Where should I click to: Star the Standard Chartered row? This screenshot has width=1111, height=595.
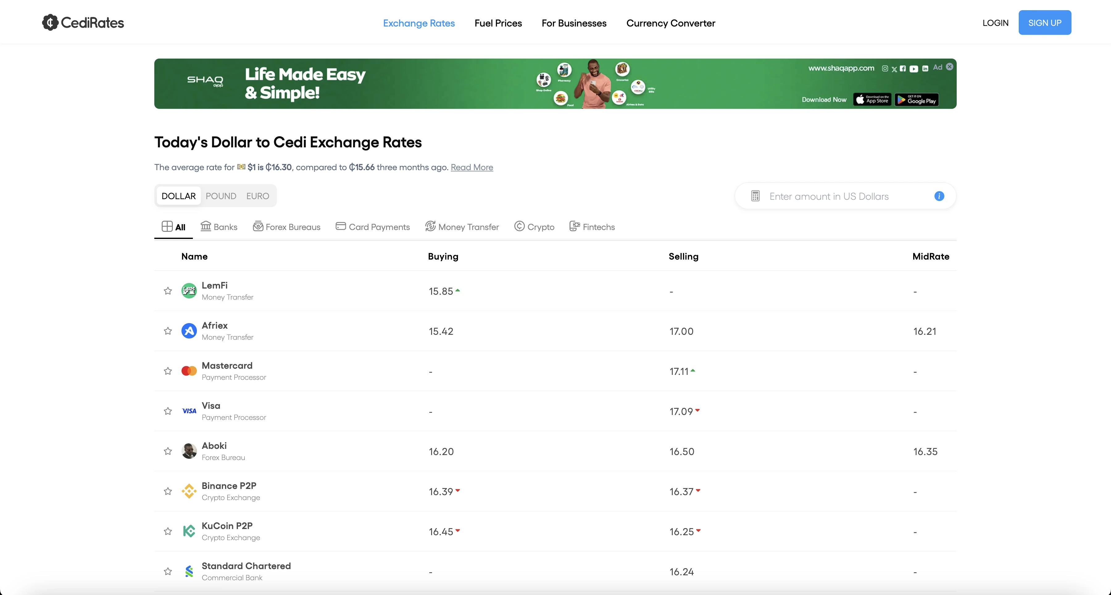(x=168, y=571)
